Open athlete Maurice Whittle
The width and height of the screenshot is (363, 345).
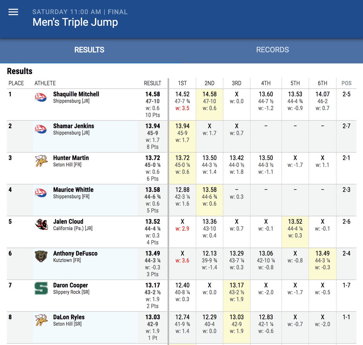point(73,190)
